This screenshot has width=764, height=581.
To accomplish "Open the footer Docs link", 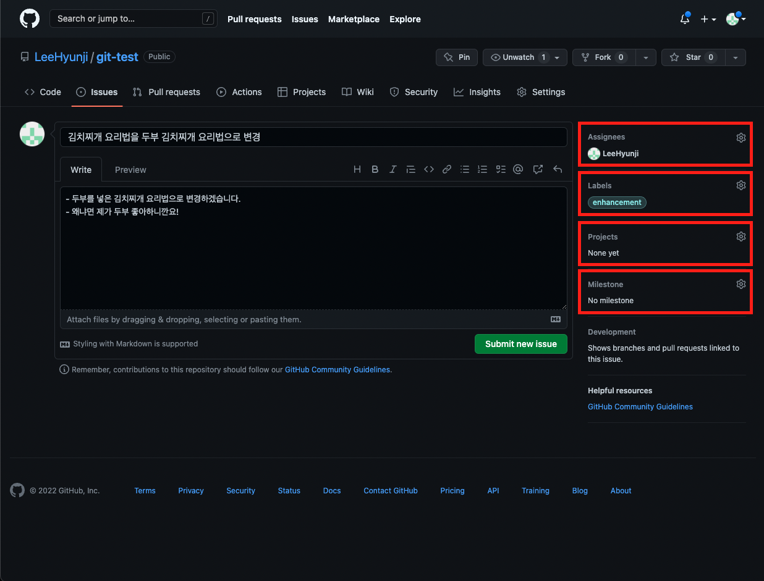I will pyautogui.click(x=332, y=490).
